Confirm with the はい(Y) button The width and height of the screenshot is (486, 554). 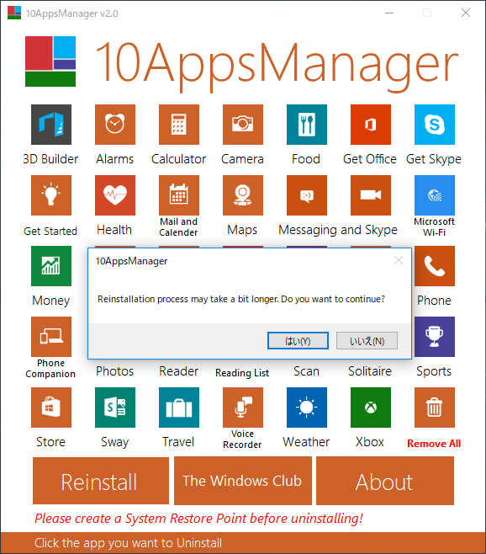298,341
